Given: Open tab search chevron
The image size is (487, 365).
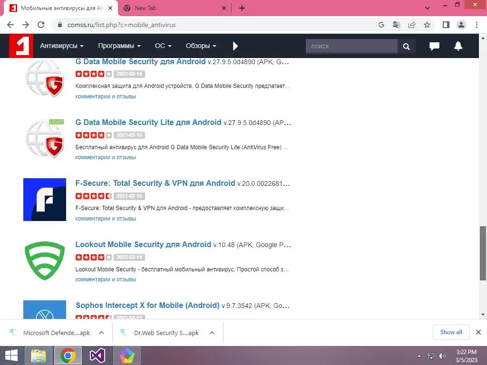Looking at the screenshot, I should [428, 8].
